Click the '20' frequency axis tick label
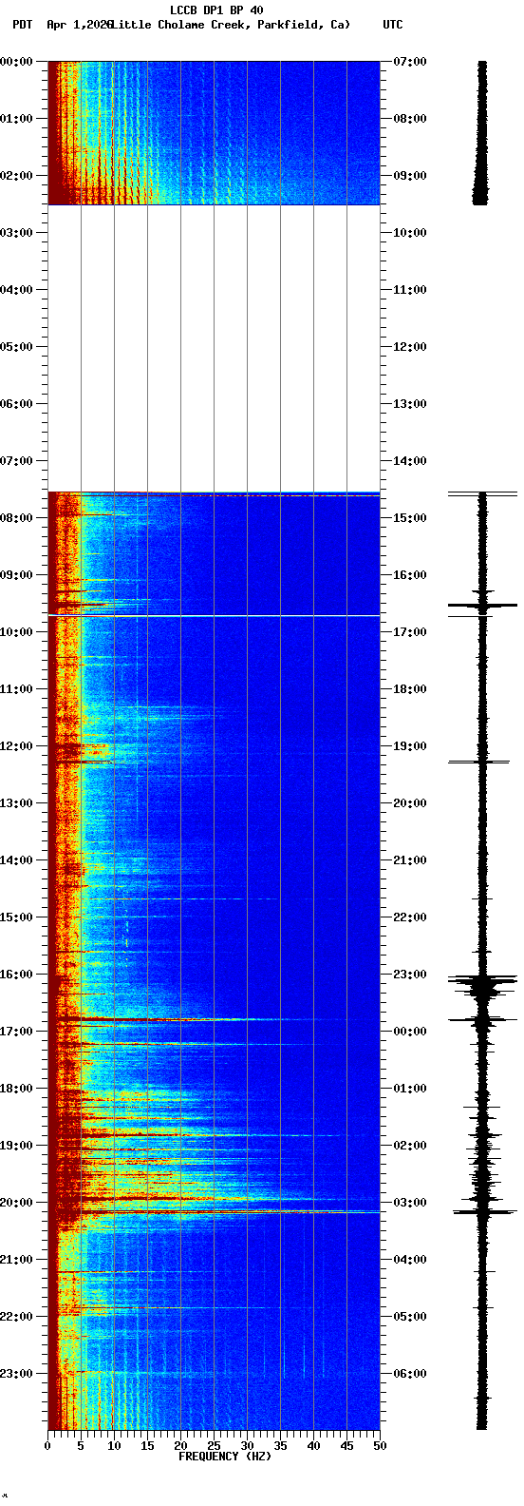The image size is (524, 1506). click(180, 1446)
